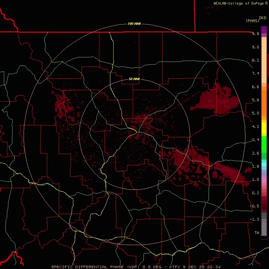Pick the yellow segment of the color bar
Viewport: 269px width, 269px height.
click(x=264, y=128)
